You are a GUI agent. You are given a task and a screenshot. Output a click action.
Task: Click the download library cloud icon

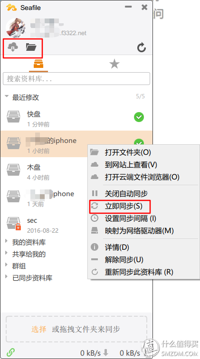(x=13, y=47)
